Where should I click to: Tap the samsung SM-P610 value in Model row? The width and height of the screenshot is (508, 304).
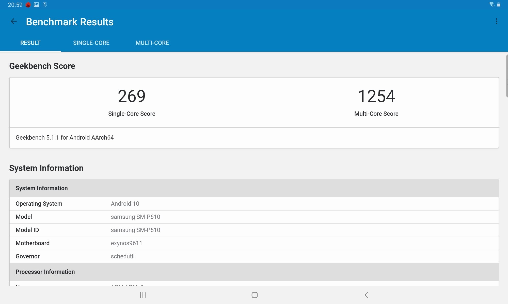coord(135,217)
